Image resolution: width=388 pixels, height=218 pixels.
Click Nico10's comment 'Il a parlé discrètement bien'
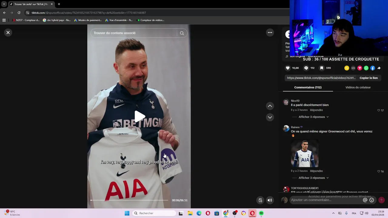pos(310,105)
